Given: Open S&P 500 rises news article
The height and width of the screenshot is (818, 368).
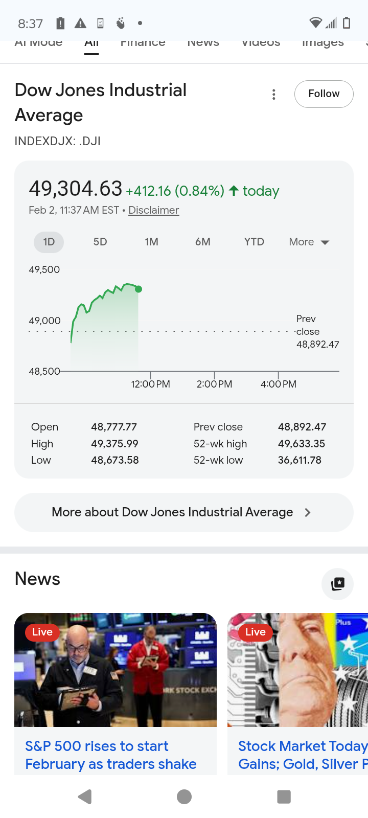Looking at the screenshot, I should point(110,755).
